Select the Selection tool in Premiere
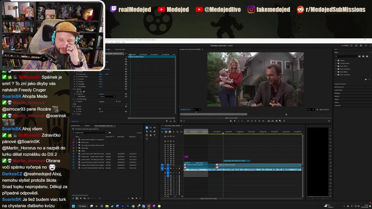372x209 pixels. (147, 128)
